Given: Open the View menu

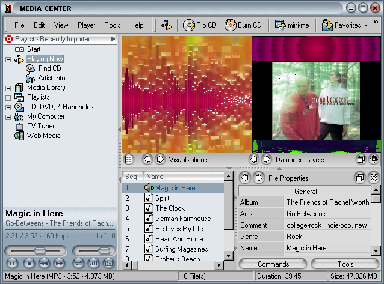Looking at the screenshot, I should tap(61, 25).
